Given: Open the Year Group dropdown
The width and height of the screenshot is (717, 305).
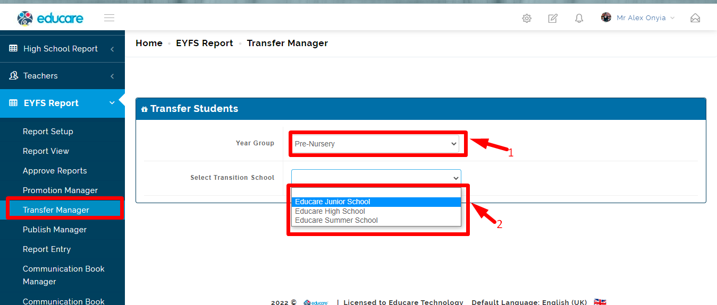Looking at the screenshot, I should [x=375, y=144].
